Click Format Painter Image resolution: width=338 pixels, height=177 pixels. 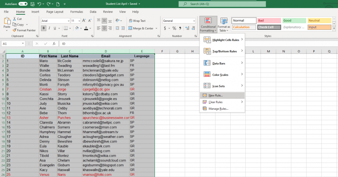(x=24, y=30)
